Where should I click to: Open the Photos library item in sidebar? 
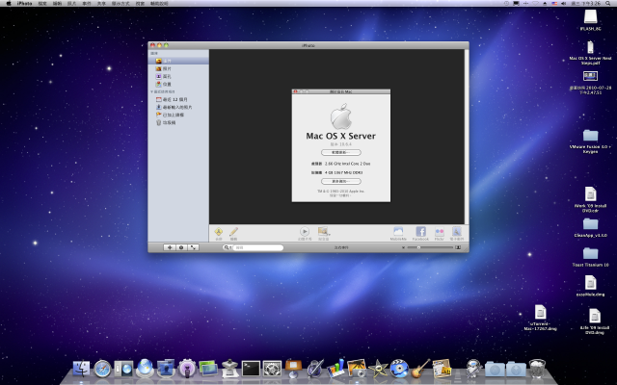tap(178, 68)
